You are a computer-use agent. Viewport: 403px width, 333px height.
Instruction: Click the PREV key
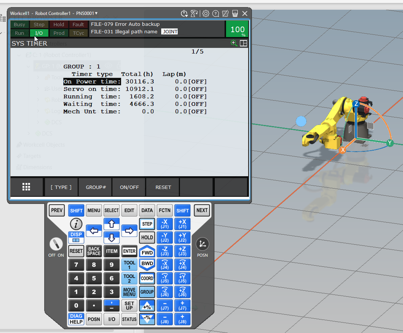click(57, 210)
